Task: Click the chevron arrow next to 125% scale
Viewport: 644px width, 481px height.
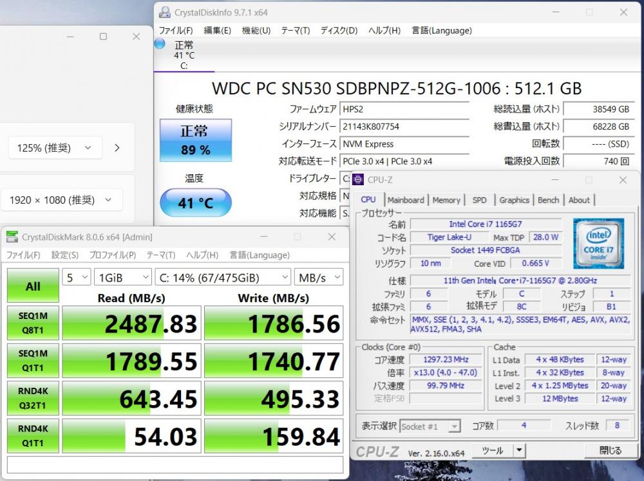Action: point(117,148)
